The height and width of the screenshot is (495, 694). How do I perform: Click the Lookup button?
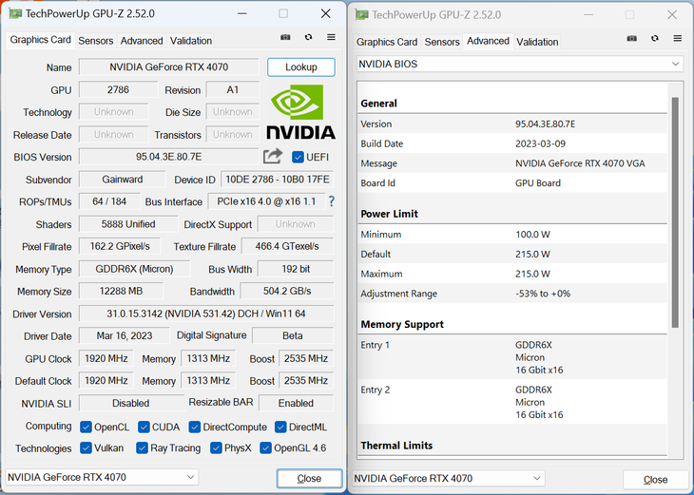pos(301,67)
